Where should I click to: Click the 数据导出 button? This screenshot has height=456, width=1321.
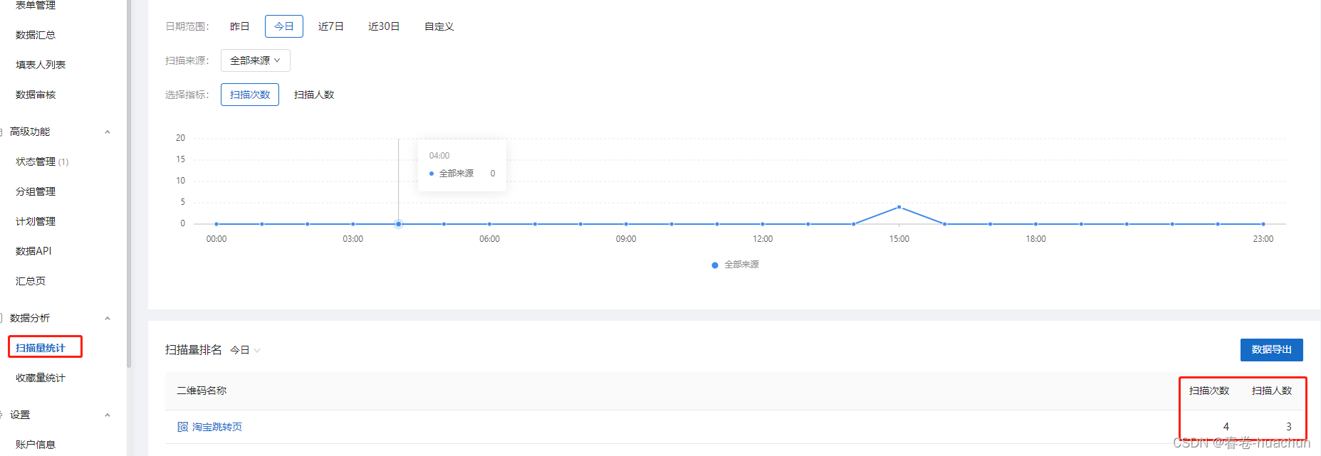point(1272,350)
